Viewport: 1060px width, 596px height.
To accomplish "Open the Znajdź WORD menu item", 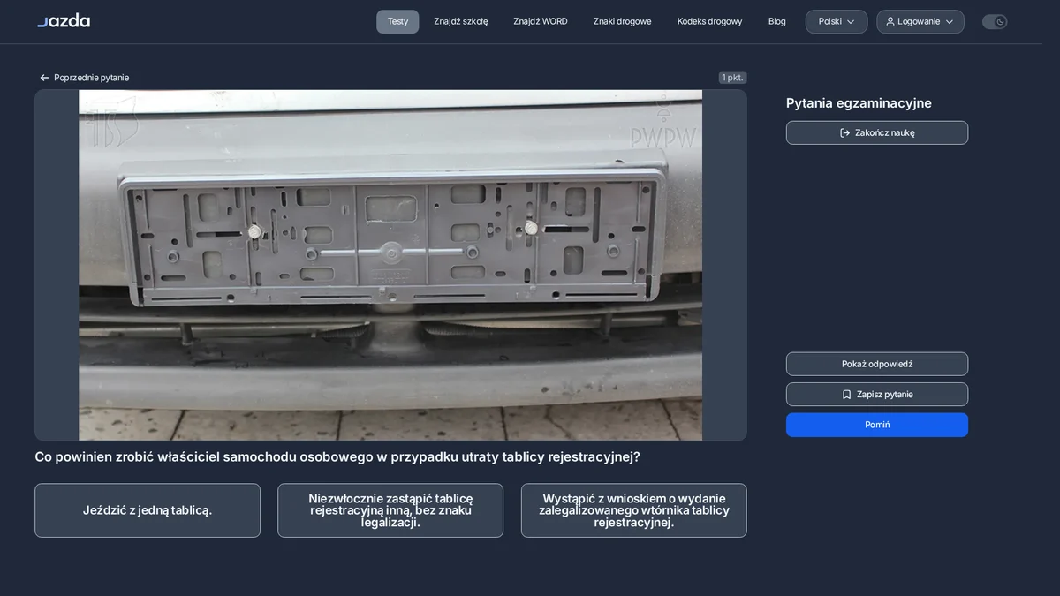I will click(x=541, y=21).
